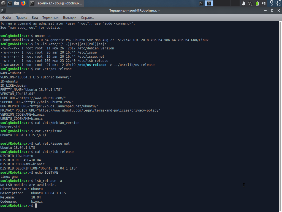Click the 'cat /etc/os-release' command line
The width and height of the screenshot is (282, 212).
(x=36, y=69)
